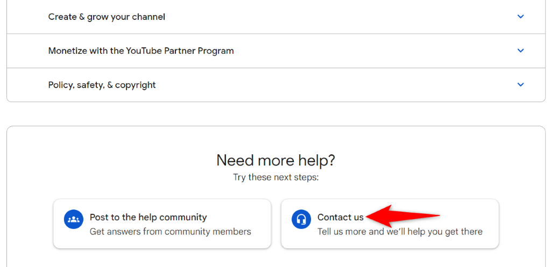The width and height of the screenshot is (551, 267).
Task: Open 'Post to the help community' title
Action: [x=148, y=218]
